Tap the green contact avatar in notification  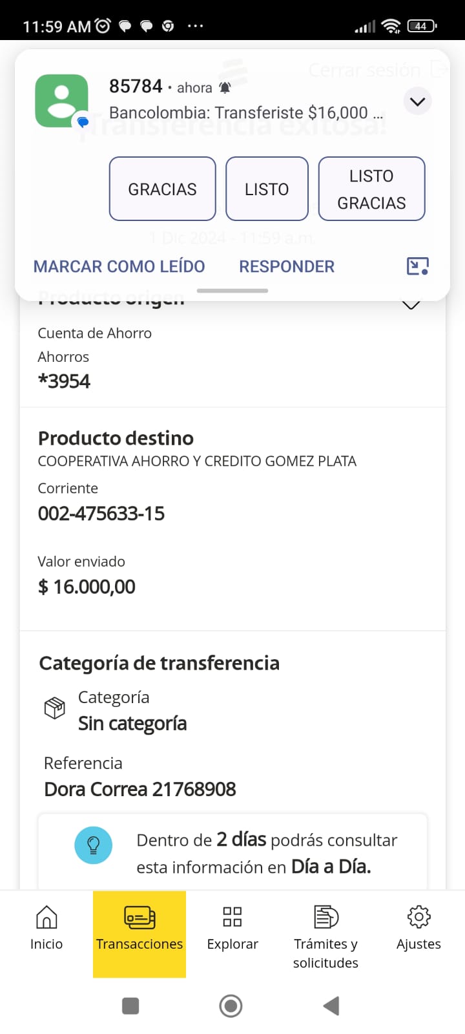pyautogui.click(x=62, y=101)
